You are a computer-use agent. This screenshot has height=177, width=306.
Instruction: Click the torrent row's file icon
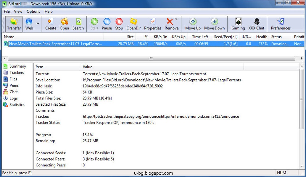[x=6, y=44]
